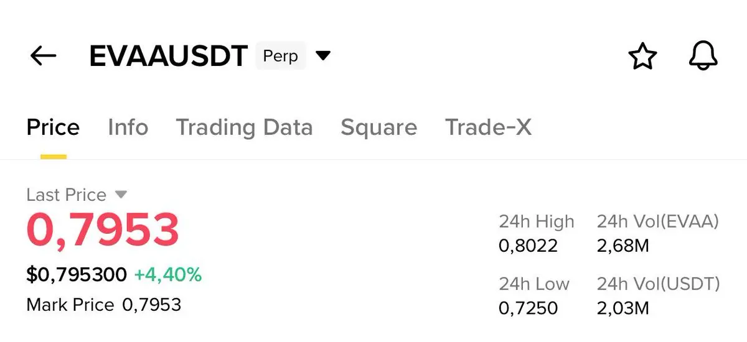
Task: Select the Price tab
Action: click(x=53, y=127)
